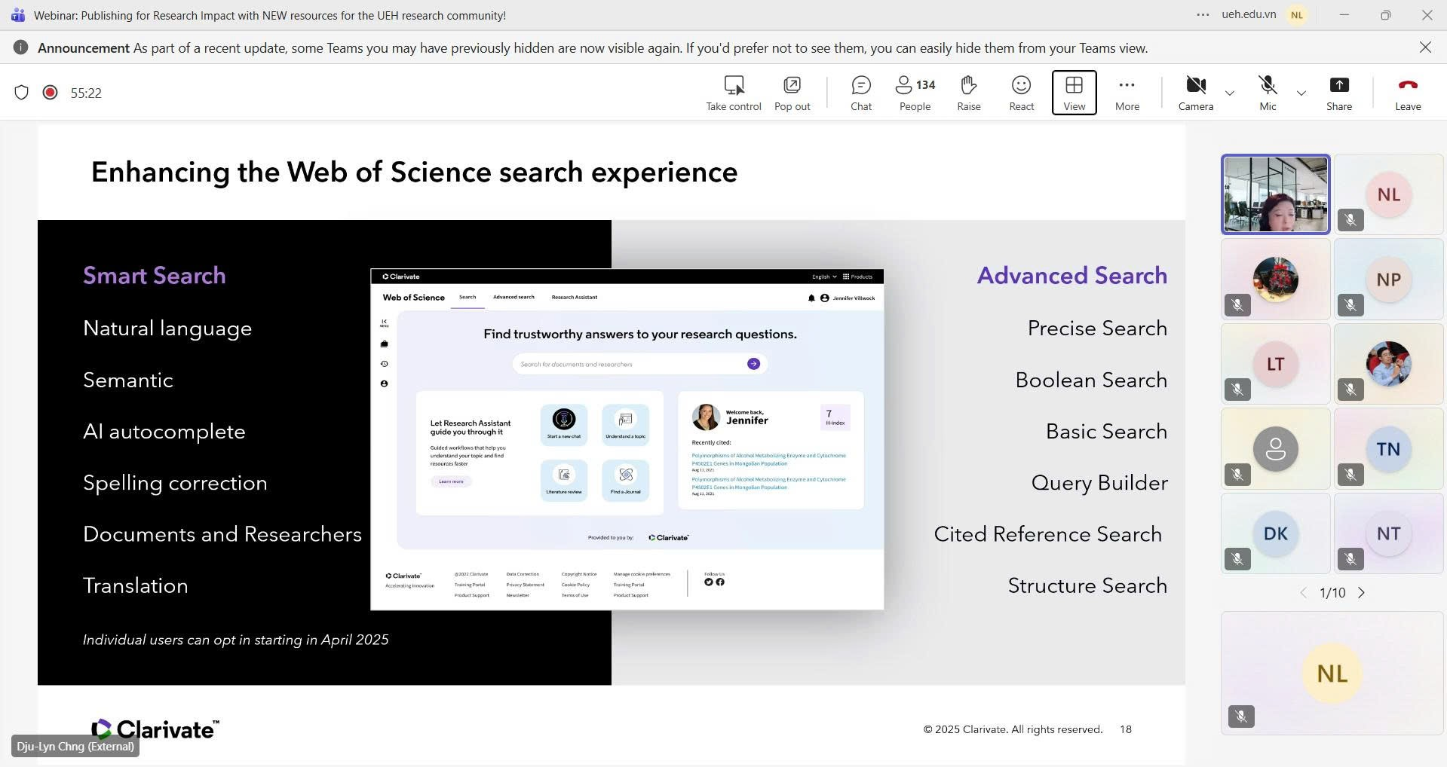Open the Share content tray
Viewport: 1447px width, 767px height.
coord(1338,93)
